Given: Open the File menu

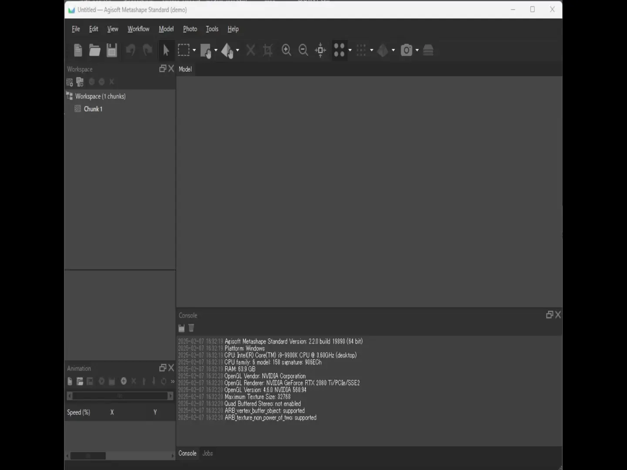Looking at the screenshot, I should coord(76,29).
